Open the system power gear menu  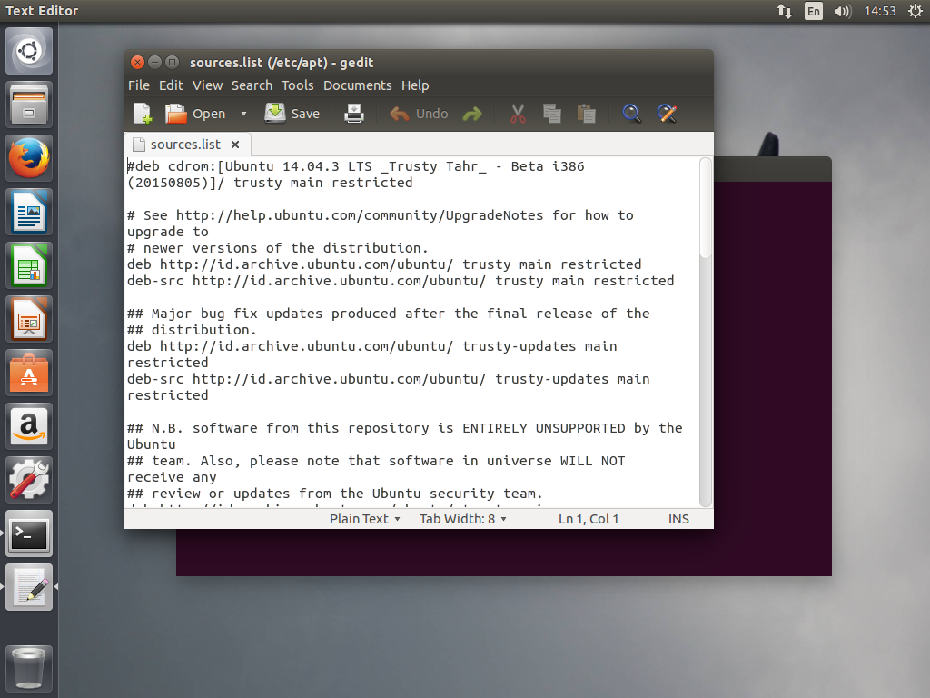[x=915, y=11]
